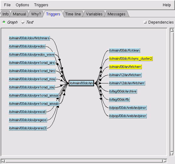The width and height of the screenshot is (175, 164).
Task: Select the Graph radio button
Action: (4, 22)
